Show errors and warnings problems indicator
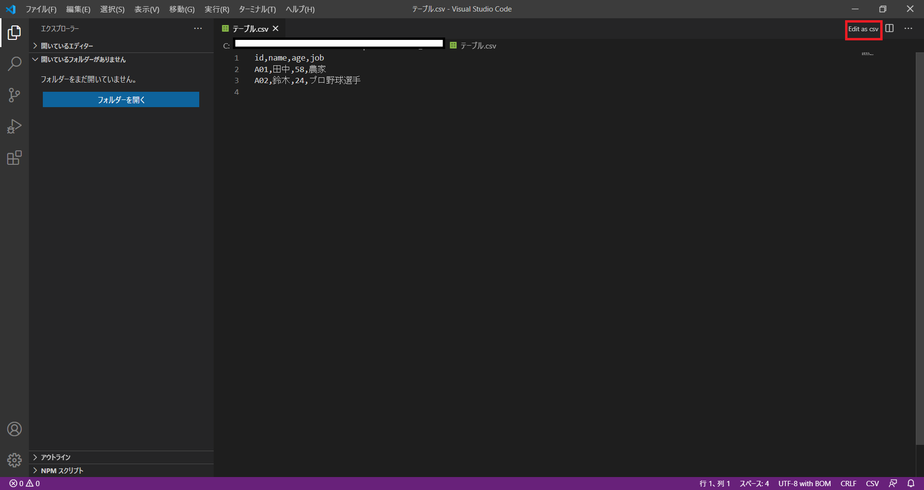The width and height of the screenshot is (924, 490). point(25,483)
